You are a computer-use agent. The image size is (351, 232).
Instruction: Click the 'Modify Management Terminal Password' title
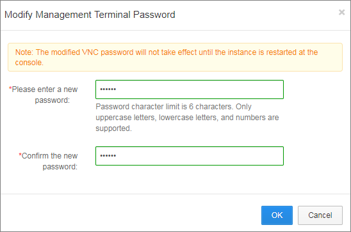pos(90,15)
